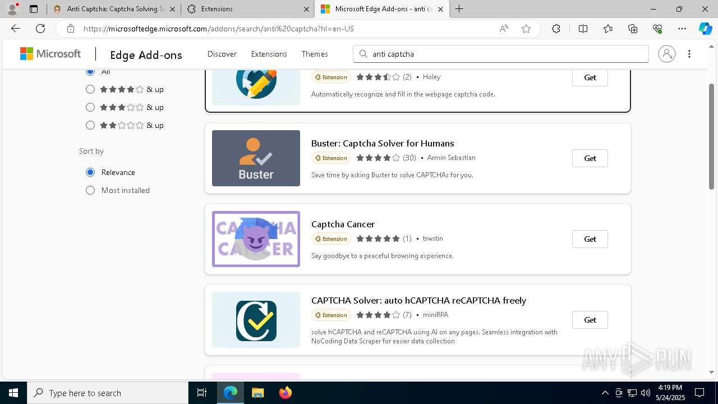Click the Windows taskbar search box
The image size is (718, 404).
tap(108, 393)
